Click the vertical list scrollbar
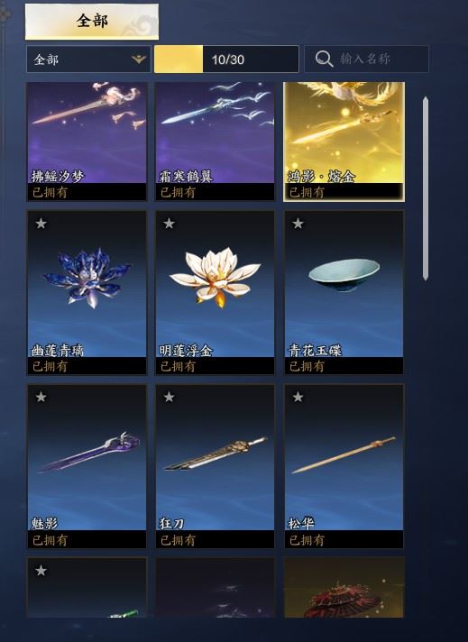The image size is (468, 642). tap(426, 188)
